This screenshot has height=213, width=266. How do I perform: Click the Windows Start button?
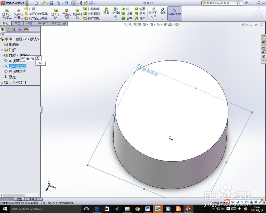(x=5, y=209)
